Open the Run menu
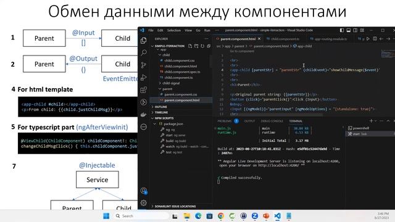Viewport: 395px width, 222px height. (x=207, y=30)
